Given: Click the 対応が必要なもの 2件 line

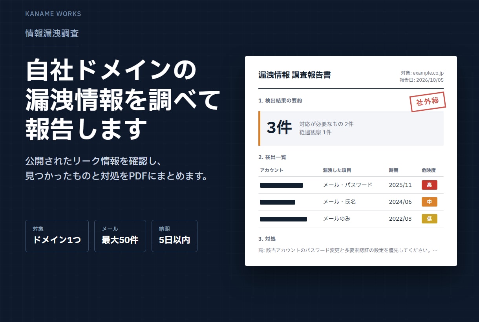Looking at the screenshot, I should pyautogui.click(x=326, y=124).
